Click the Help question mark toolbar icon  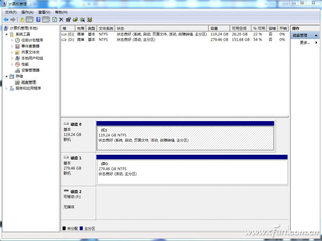tap(39, 20)
